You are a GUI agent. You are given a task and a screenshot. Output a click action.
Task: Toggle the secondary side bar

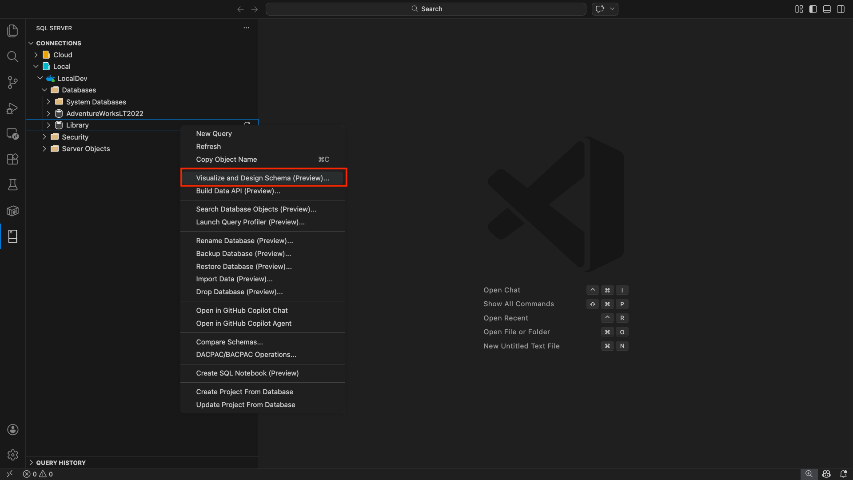tap(841, 9)
